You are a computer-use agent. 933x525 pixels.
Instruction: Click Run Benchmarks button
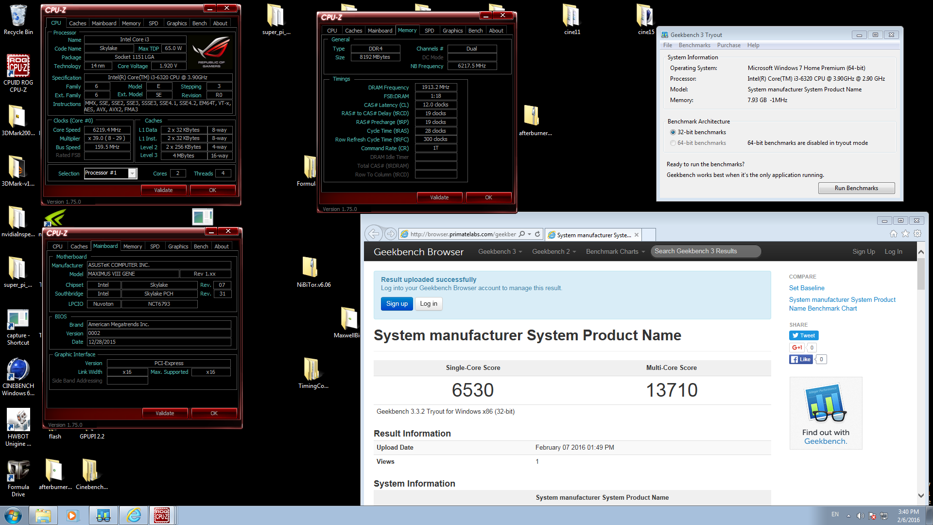click(x=856, y=188)
